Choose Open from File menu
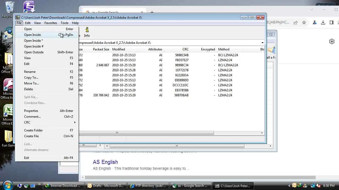The height and width of the screenshot is (190, 339). pyautogui.click(x=47, y=29)
